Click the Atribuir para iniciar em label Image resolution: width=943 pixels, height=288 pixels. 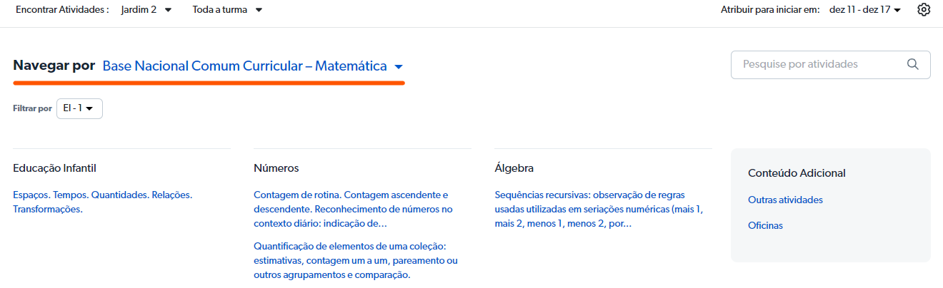point(769,10)
